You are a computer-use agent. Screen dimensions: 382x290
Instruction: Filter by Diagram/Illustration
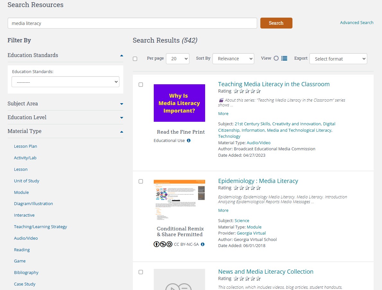[x=33, y=203]
